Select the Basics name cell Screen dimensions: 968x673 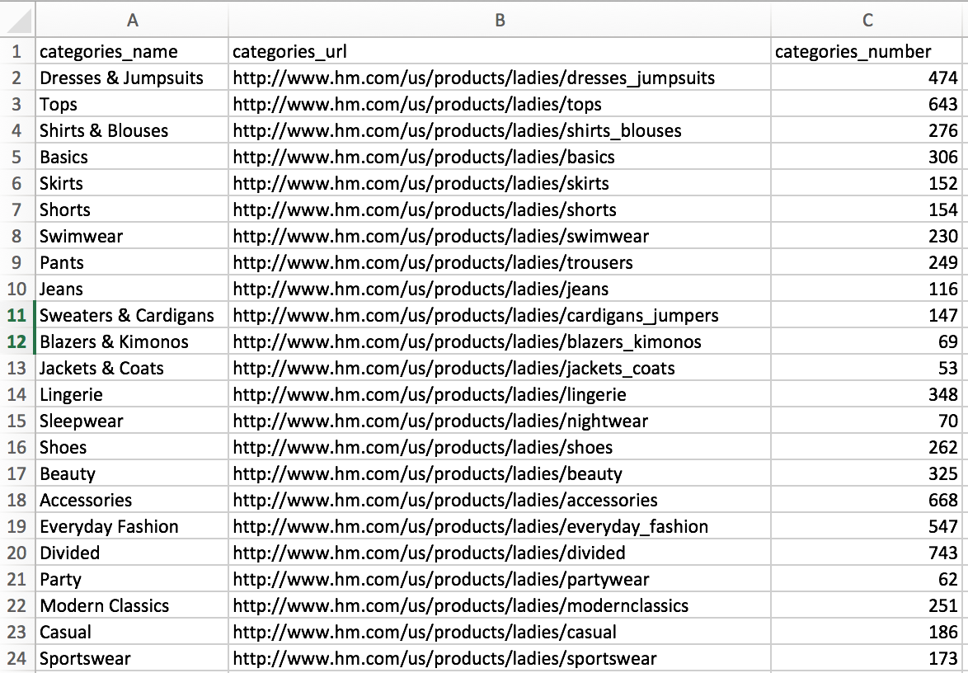tap(132, 157)
